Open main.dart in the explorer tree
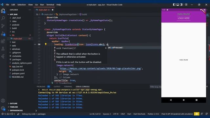The height and width of the screenshot is (118, 210). (17, 39)
